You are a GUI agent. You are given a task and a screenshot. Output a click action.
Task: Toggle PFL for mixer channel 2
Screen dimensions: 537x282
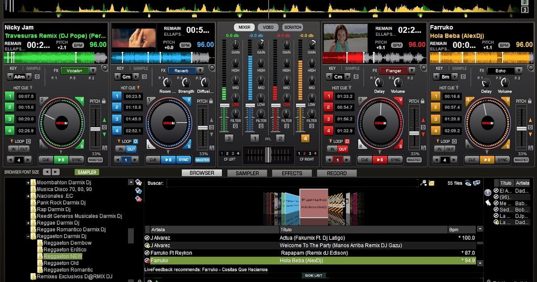[x=281, y=139]
